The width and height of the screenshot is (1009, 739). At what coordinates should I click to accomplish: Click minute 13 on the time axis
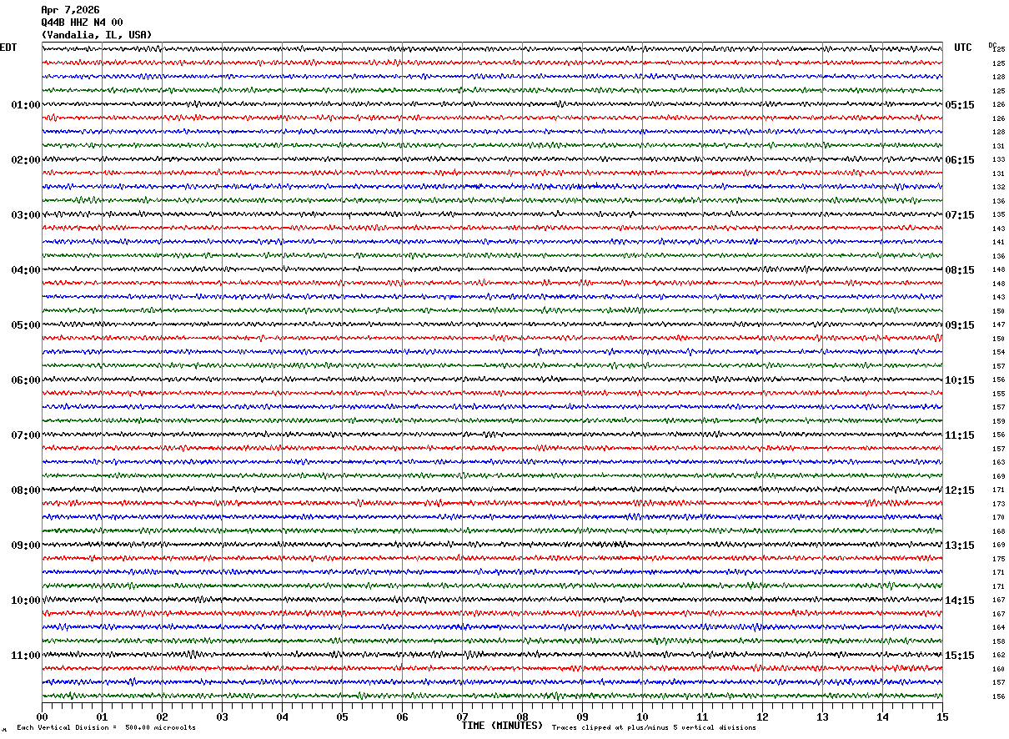click(x=822, y=716)
